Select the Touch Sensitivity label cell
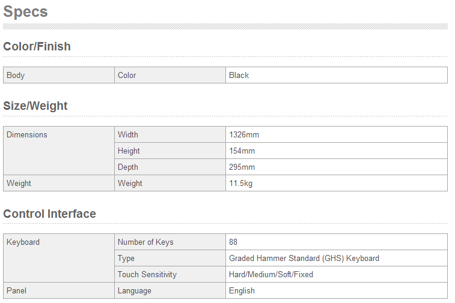455x303 pixels. [147, 274]
